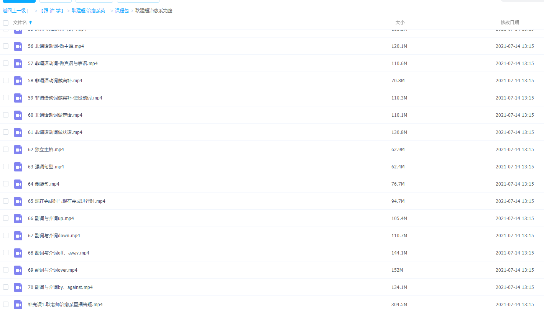Click the video icon of 58 非谓语动词做宾补.mp4

[x=18, y=81]
